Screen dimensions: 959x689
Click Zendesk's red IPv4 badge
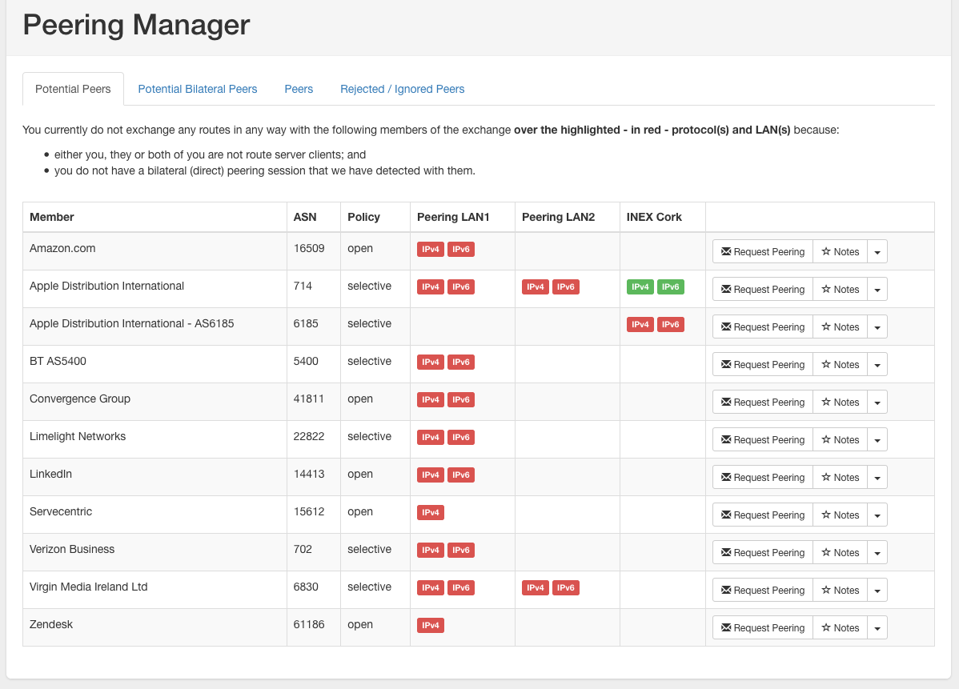(x=431, y=626)
